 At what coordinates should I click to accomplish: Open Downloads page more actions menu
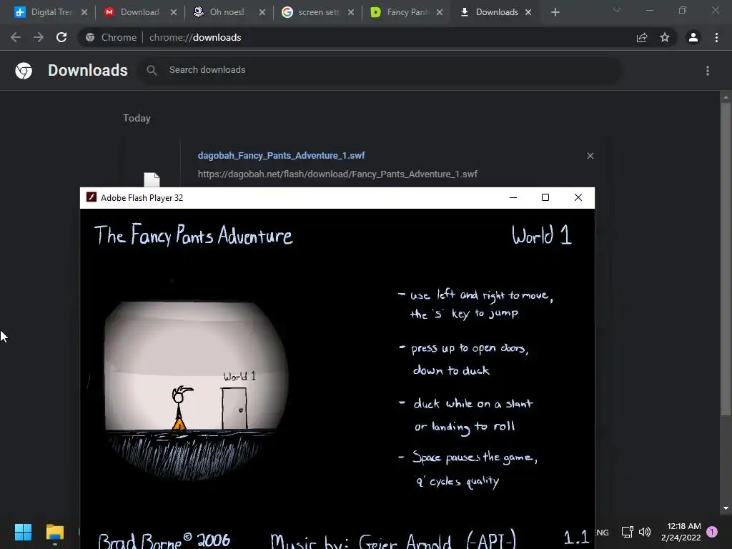708,71
